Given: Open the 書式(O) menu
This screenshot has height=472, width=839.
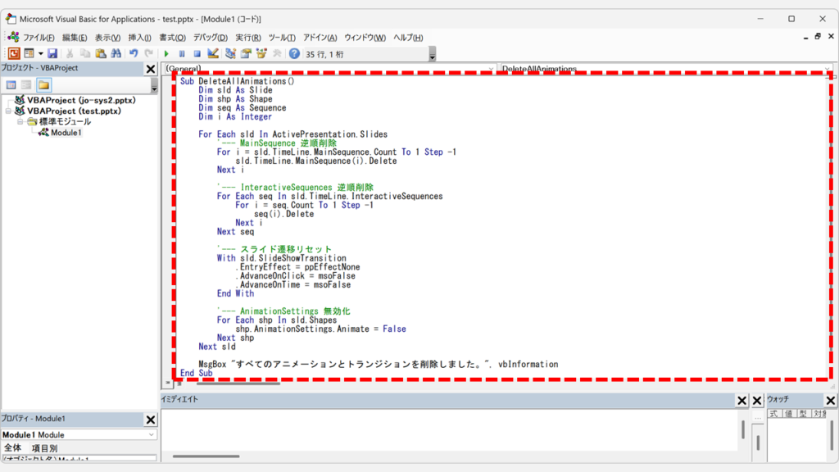Looking at the screenshot, I should coord(172,38).
